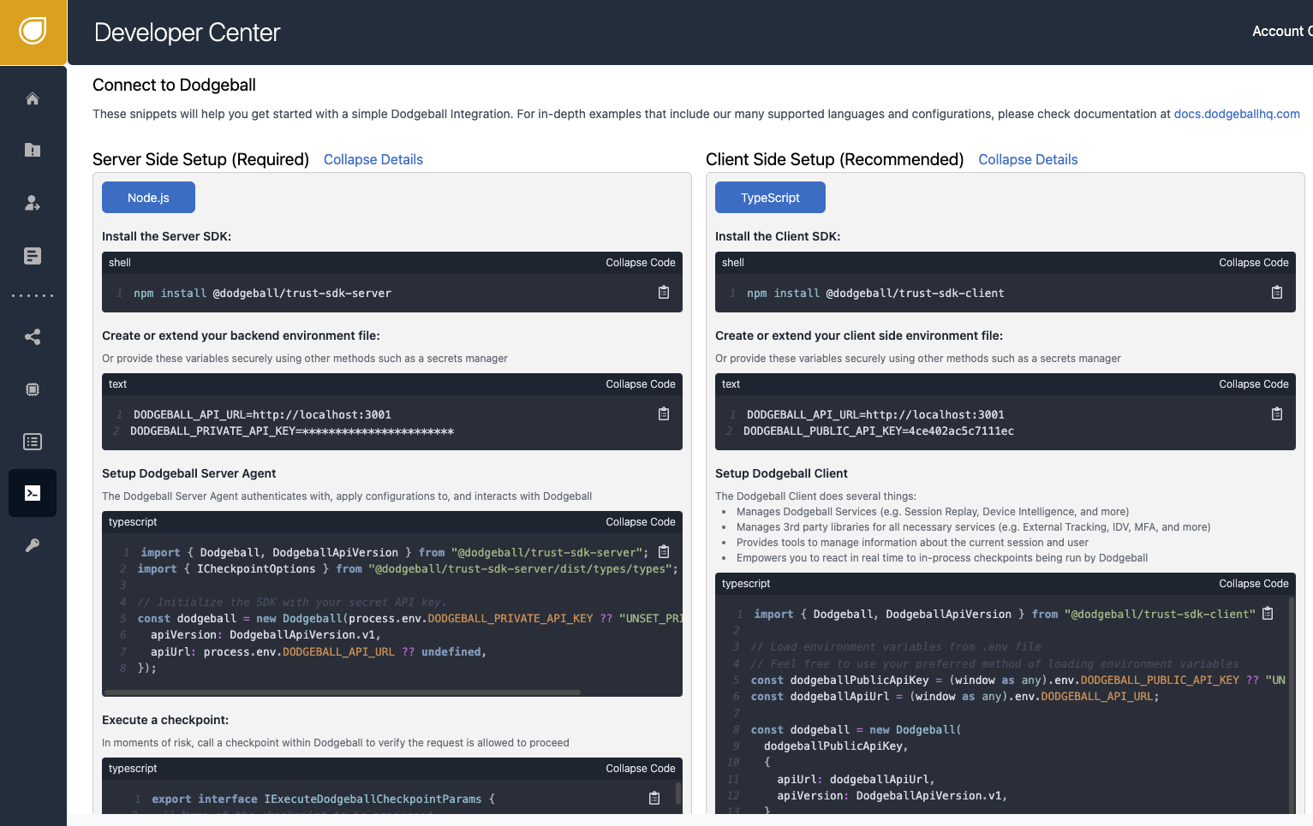
Task: Open the API keys key icon in sidebar
Action: point(33,545)
